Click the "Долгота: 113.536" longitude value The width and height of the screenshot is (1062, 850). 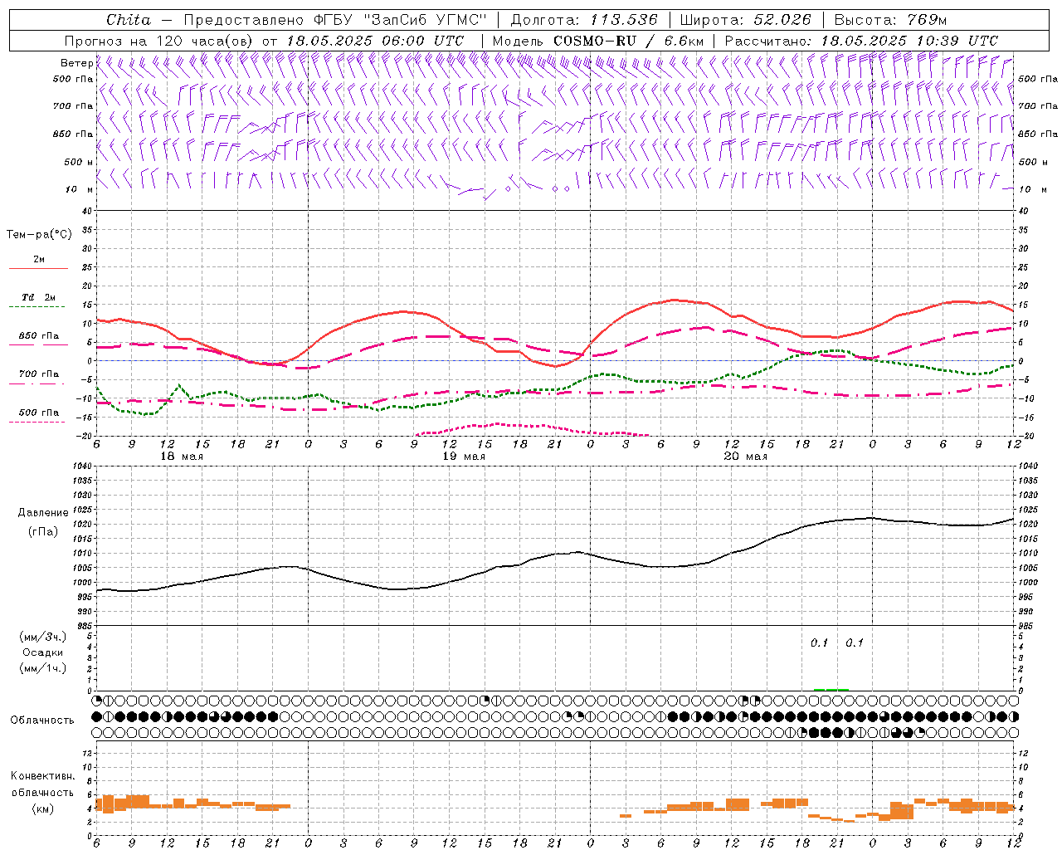click(x=584, y=20)
